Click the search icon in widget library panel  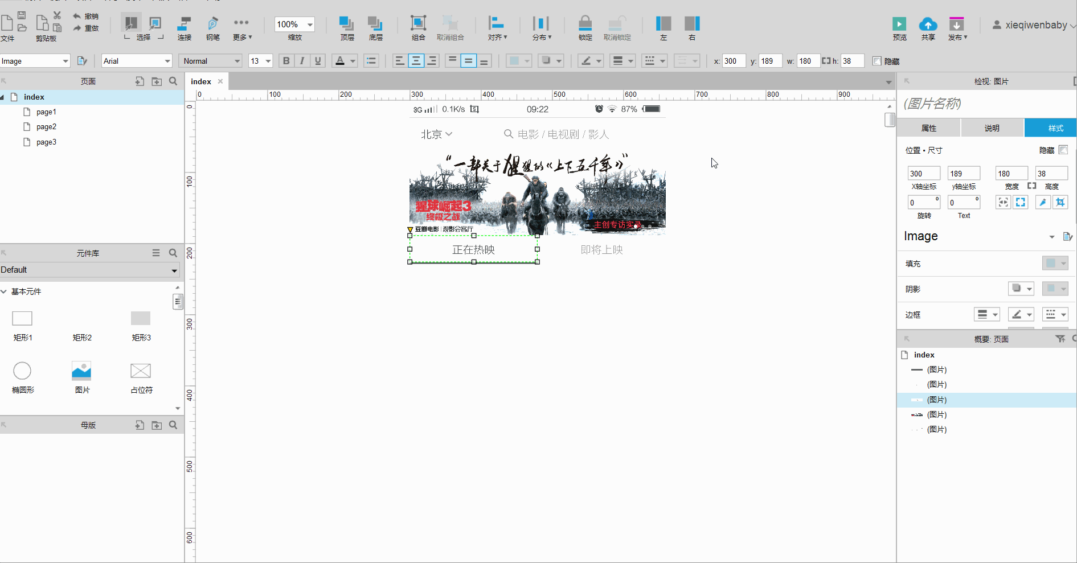point(173,253)
